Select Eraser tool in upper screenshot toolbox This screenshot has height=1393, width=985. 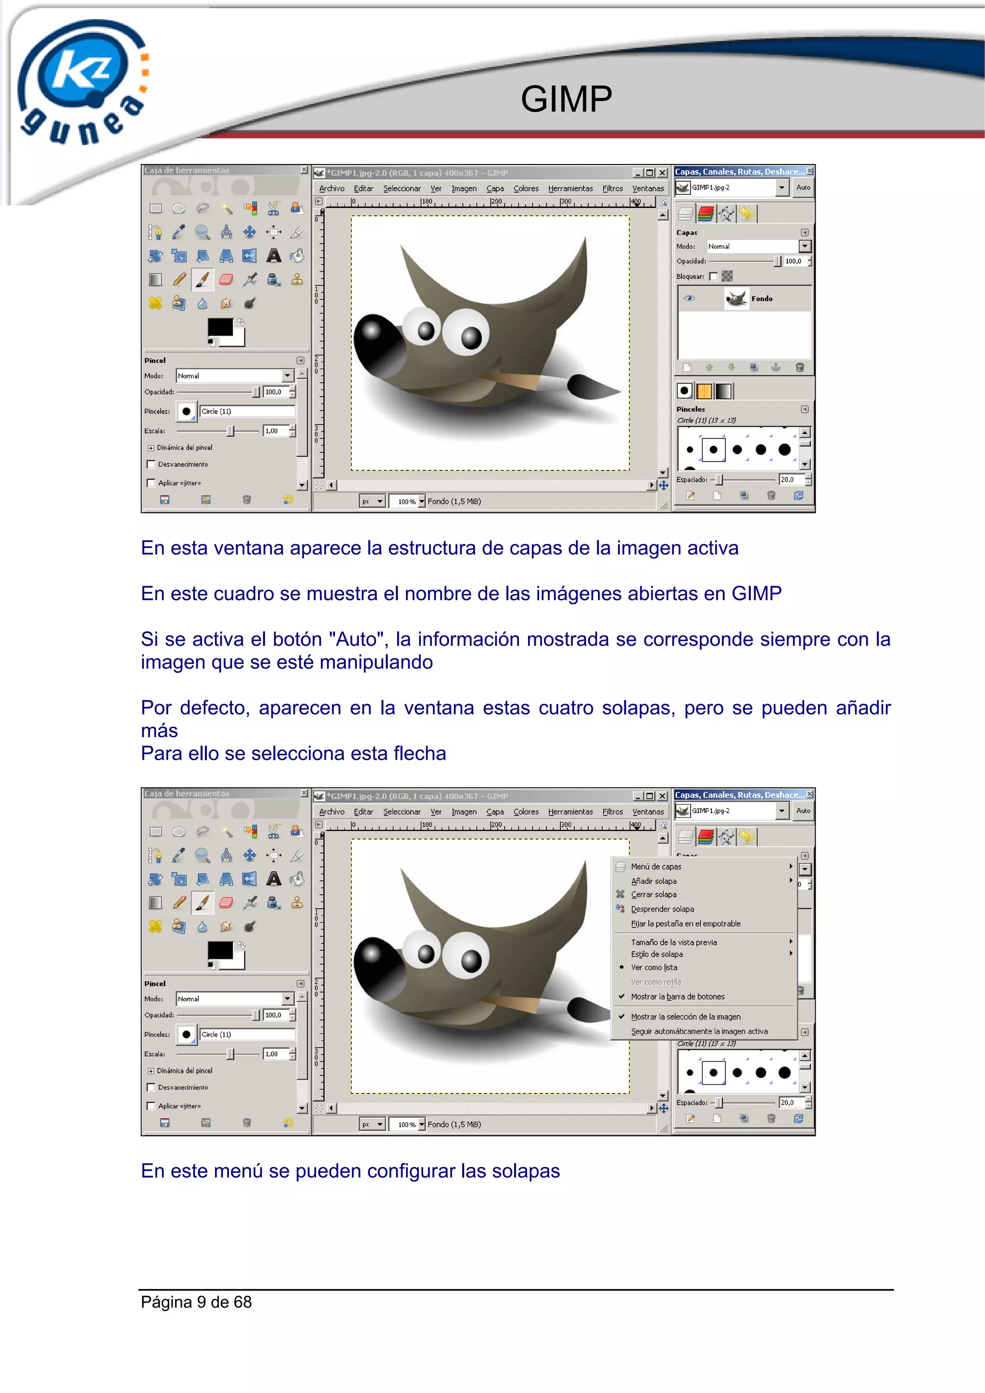(x=226, y=279)
